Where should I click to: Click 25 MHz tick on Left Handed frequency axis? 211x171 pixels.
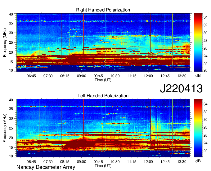pyautogui.click(x=11, y=128)
